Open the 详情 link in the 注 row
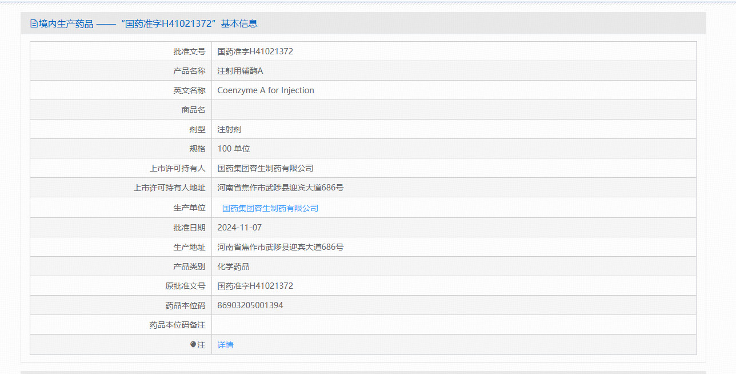Screen dimensions: 736x374 pos(225,345)
